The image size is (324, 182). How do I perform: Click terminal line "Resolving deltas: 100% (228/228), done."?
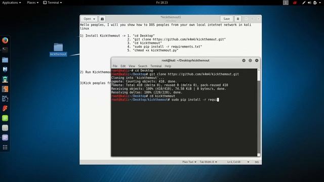point(147,93)
